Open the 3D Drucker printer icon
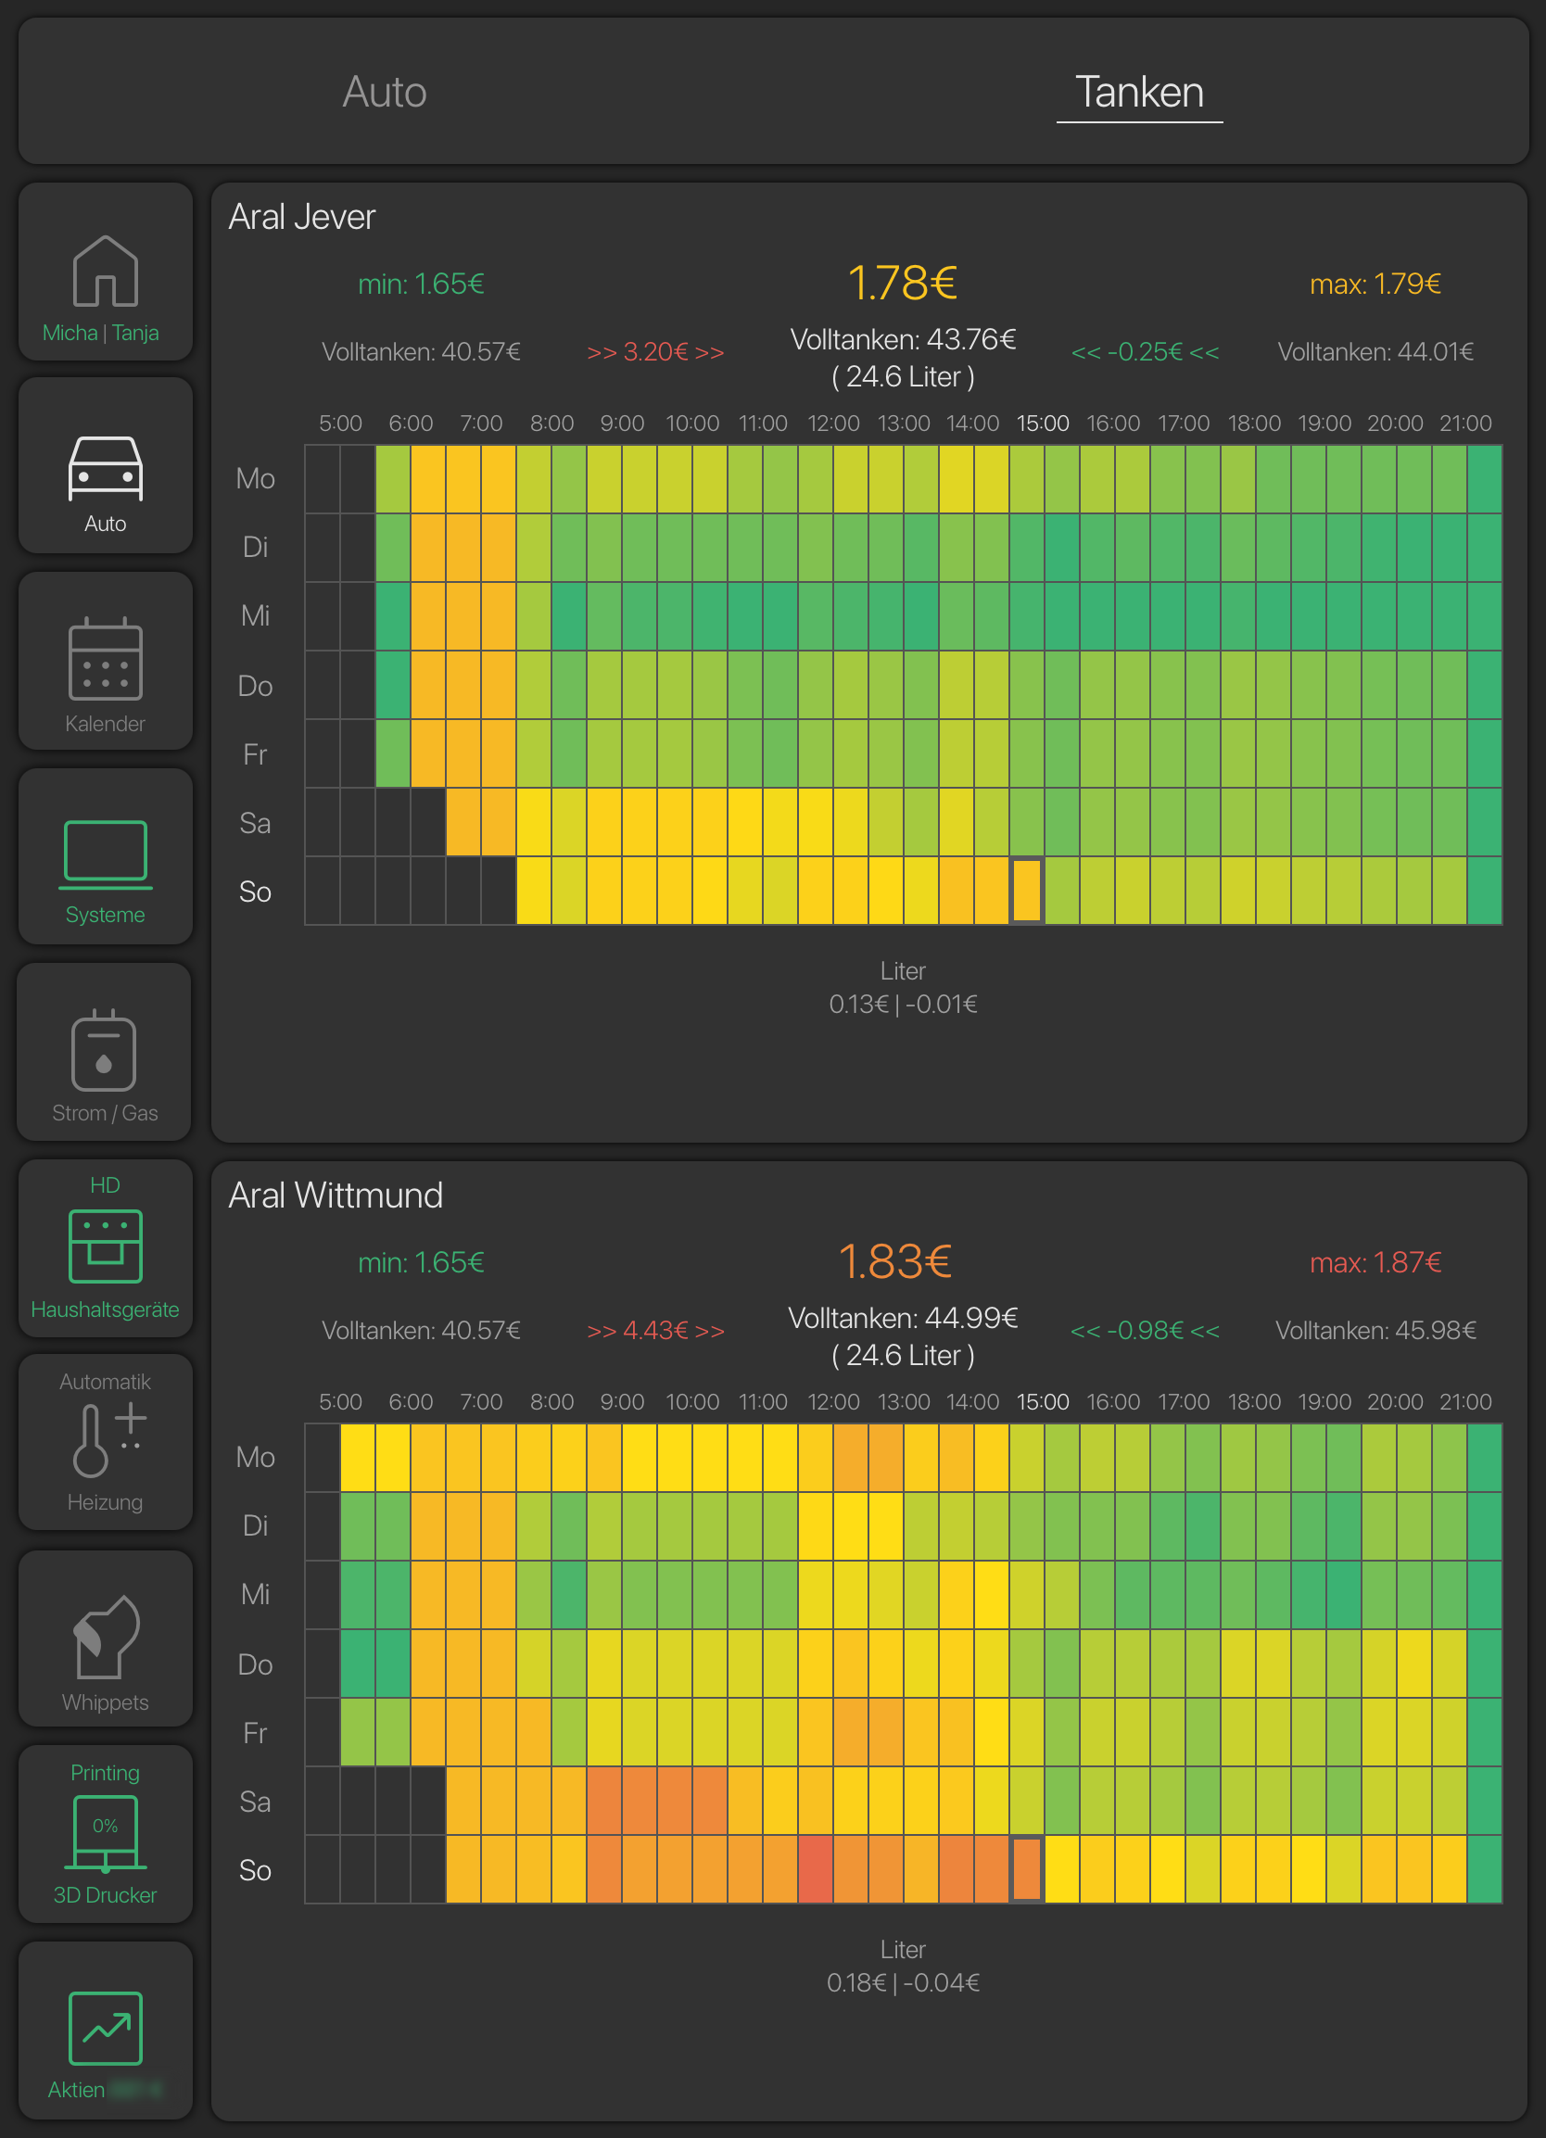The width and height of the screenshot is (1546, 2138). [x=105, y=1833]
